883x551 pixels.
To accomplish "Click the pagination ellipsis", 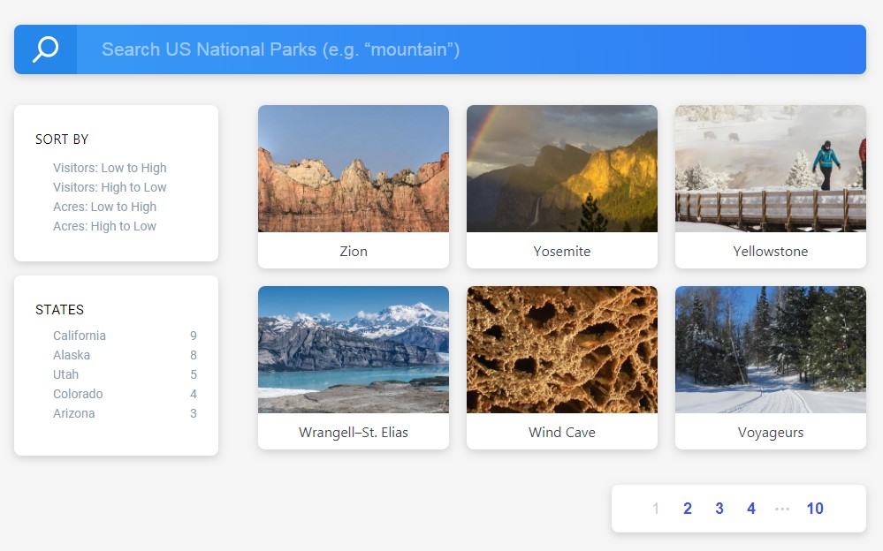I will (782, 509).
